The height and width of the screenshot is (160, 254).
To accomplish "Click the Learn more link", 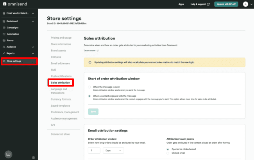I will coord(89,51).
